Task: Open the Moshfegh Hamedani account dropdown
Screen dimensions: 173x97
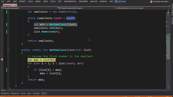Action: point(161,1)
